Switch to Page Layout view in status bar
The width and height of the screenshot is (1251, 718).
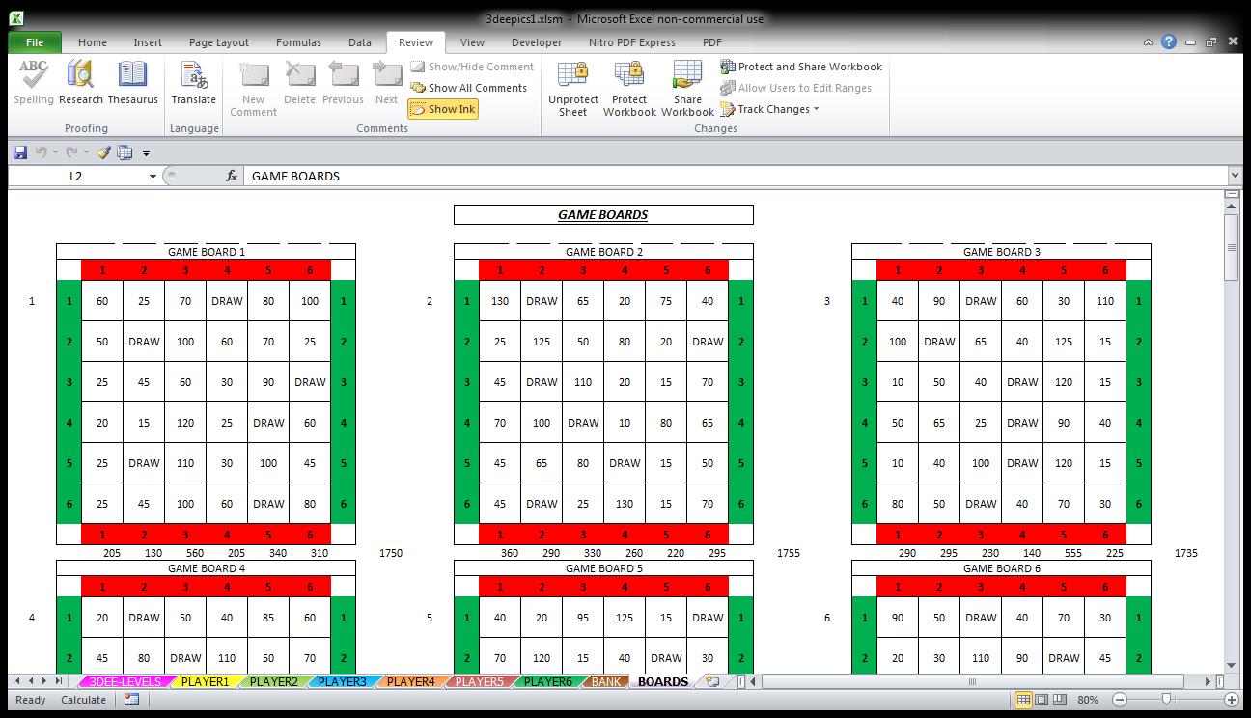(x=1042, y=700)
